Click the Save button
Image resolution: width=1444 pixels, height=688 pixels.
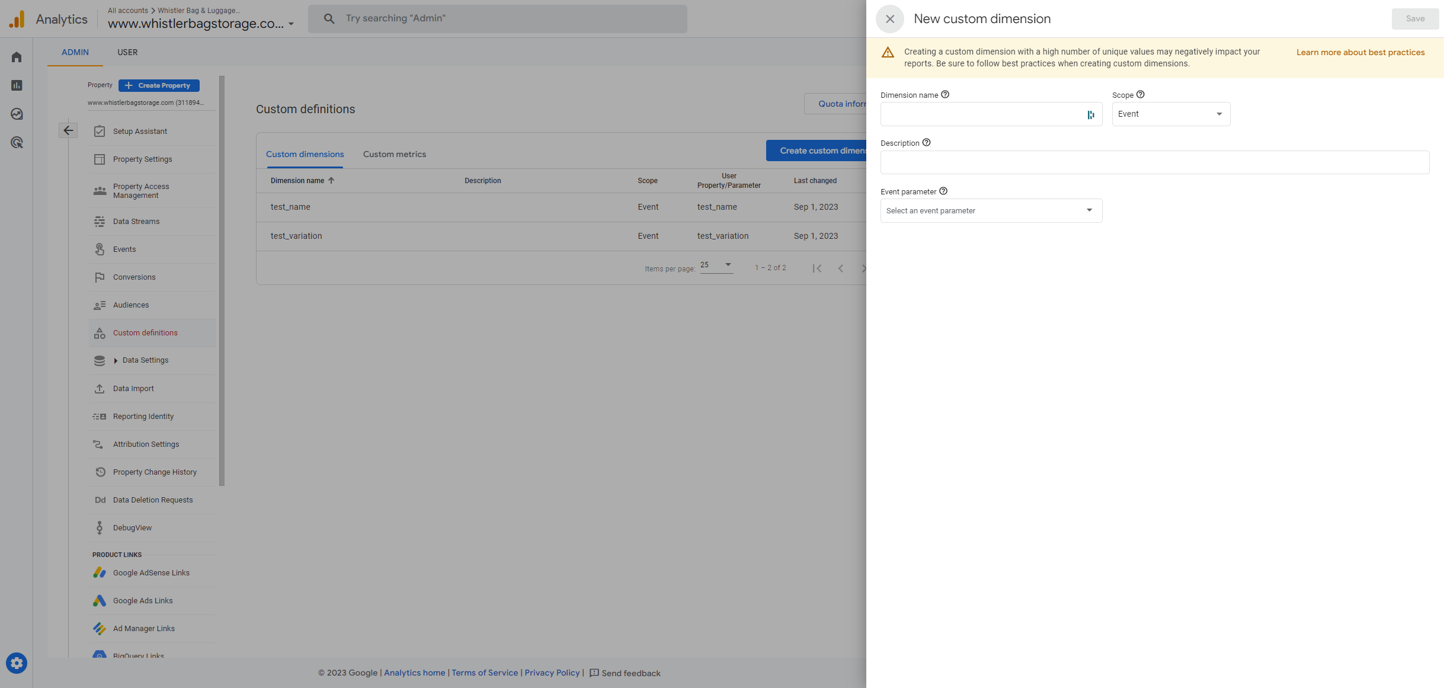click(1415, 19)
